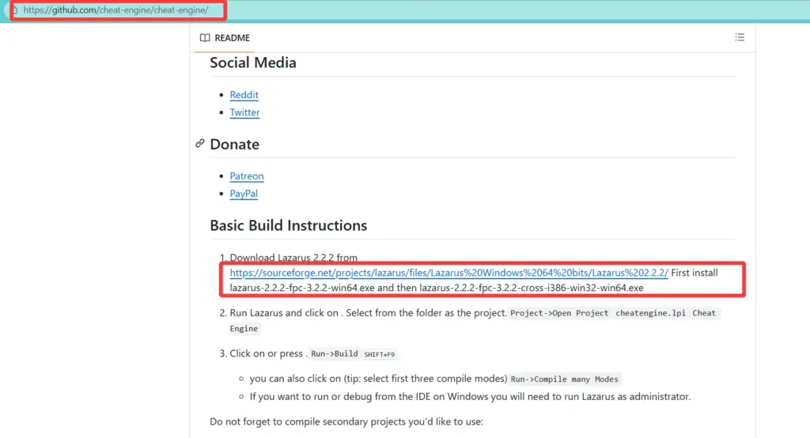Open the Patreon donation link
Screen dimensions: 810x438
point(247,176)
